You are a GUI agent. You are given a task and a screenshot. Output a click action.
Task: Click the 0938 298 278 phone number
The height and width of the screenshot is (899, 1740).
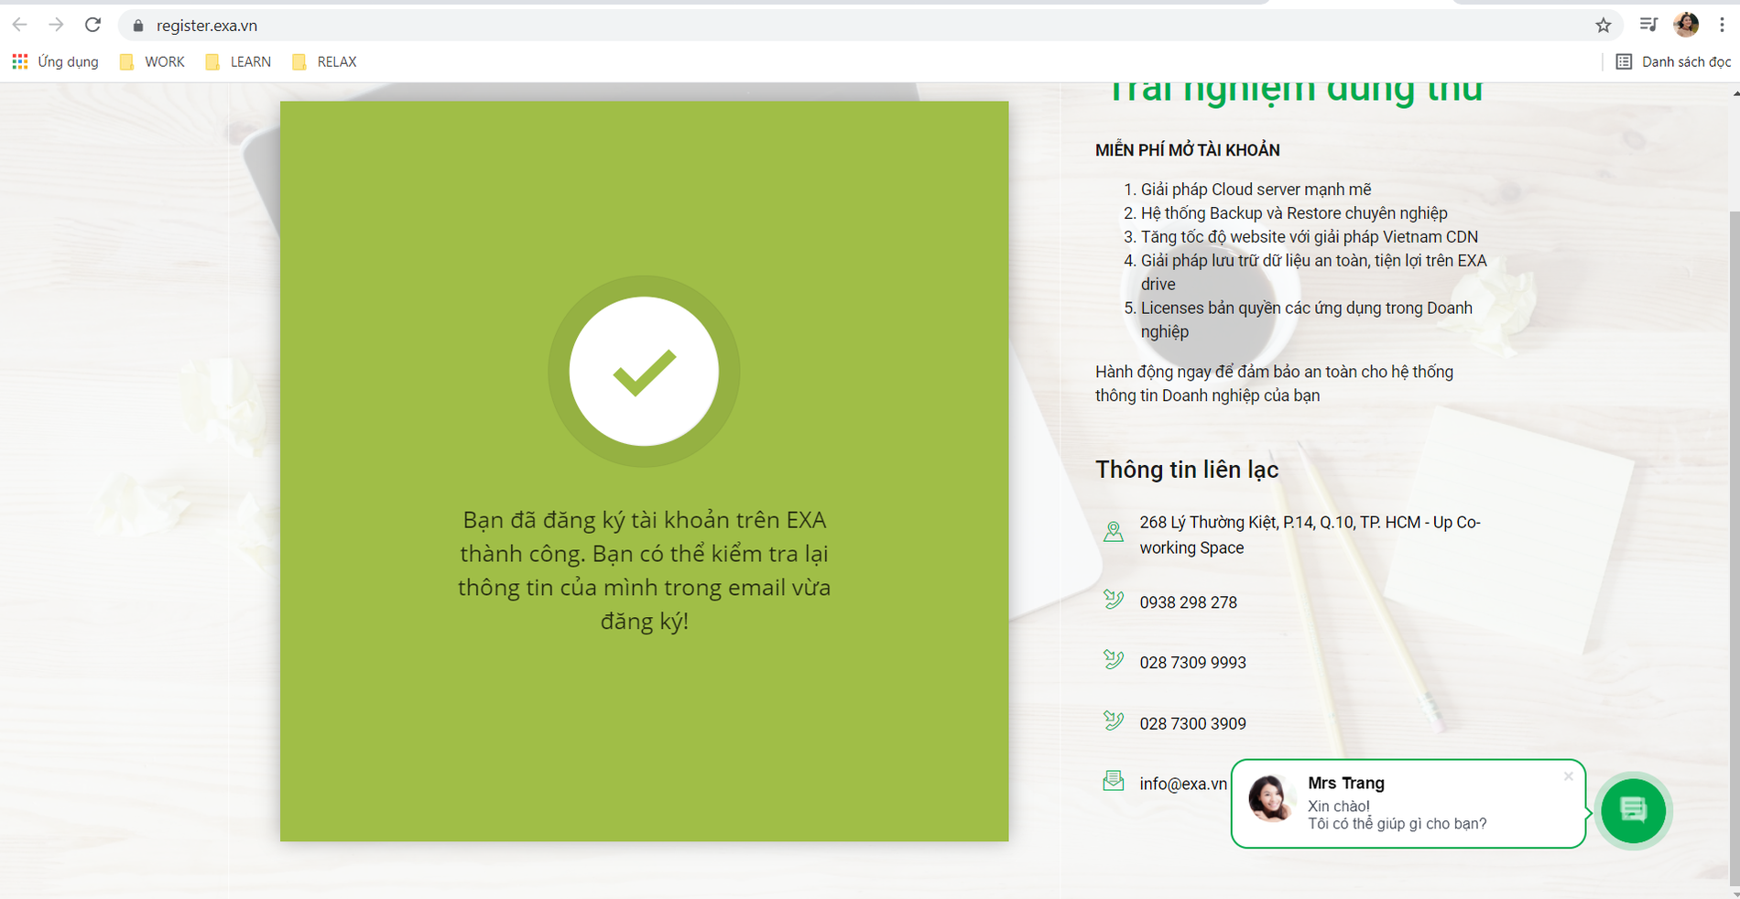point(1188,602)
